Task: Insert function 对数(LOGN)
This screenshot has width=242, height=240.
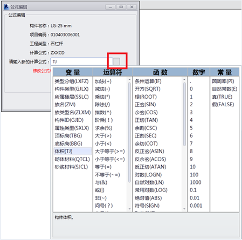Action: click(x=148, y=175)
